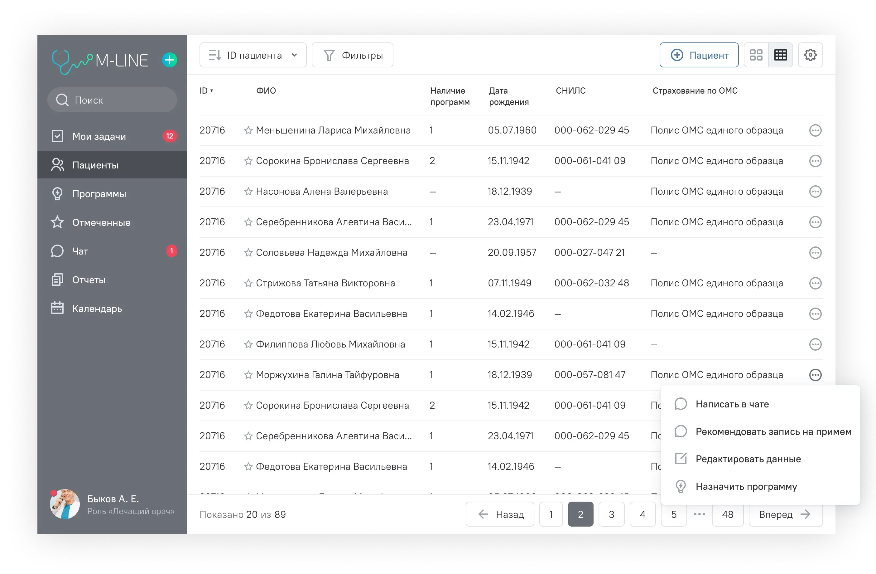Star Моржухина Галина Тайфуровна

coord(248,375)
